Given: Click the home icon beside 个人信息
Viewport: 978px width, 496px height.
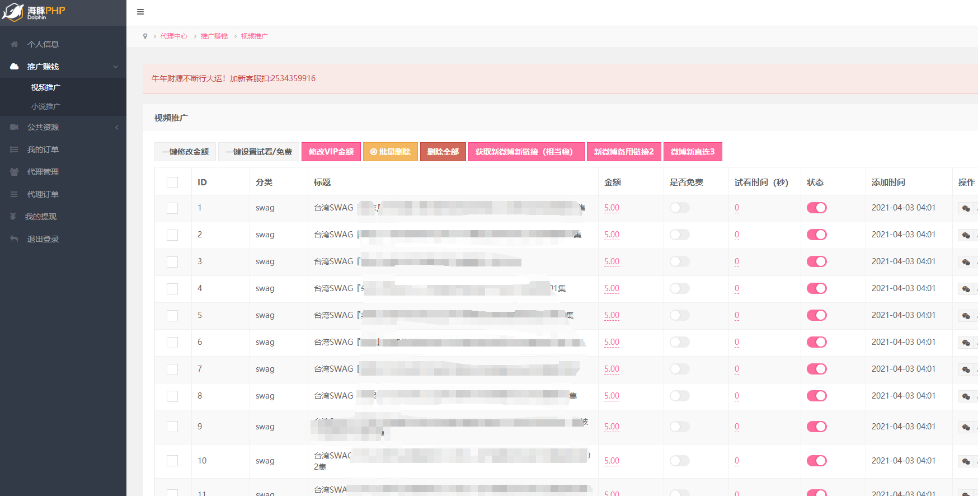Looking at the screenshot, I should [x=15, y=44].
